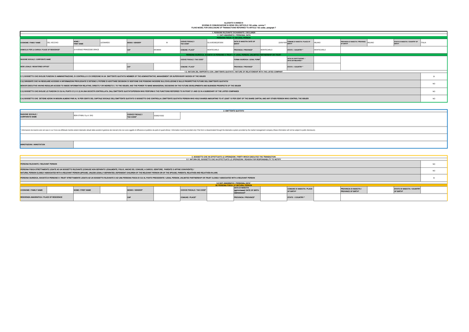Click the '1.1 DATI ANAGRAFICI / PERSONAL DATA' heading
Viewport: 469px width, 332px height.
click(x=234, y=35)
